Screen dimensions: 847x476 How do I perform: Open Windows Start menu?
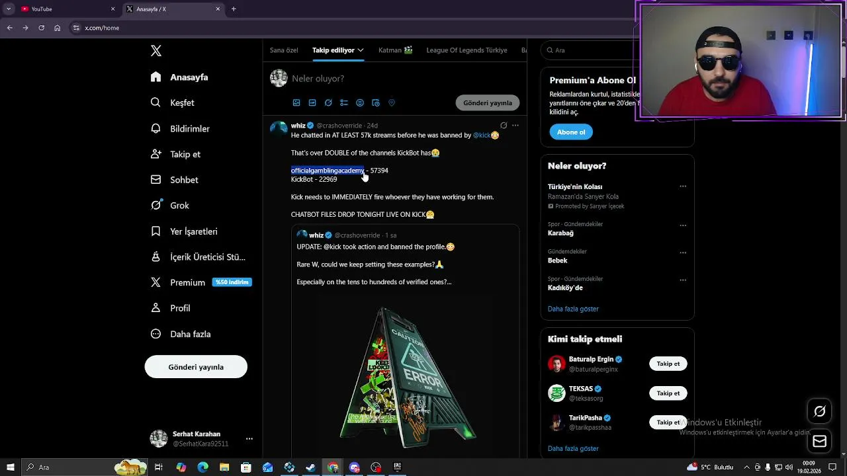10,467
